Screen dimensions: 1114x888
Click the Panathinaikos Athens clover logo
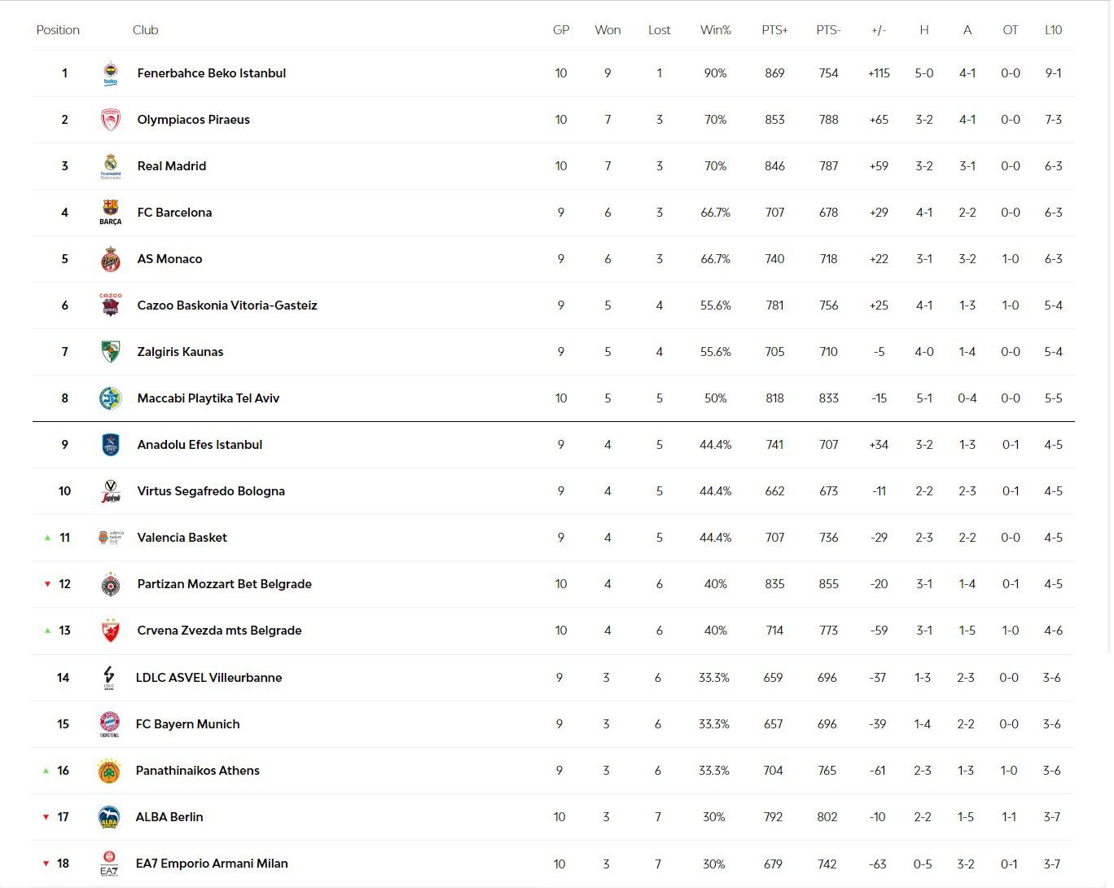[108, 771]
